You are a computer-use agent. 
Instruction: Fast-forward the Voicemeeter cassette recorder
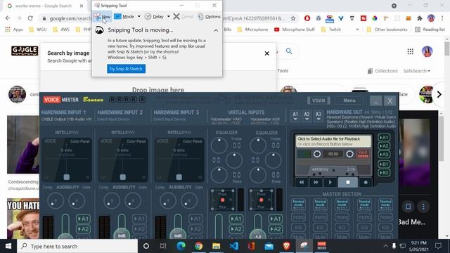coord(316,182)
